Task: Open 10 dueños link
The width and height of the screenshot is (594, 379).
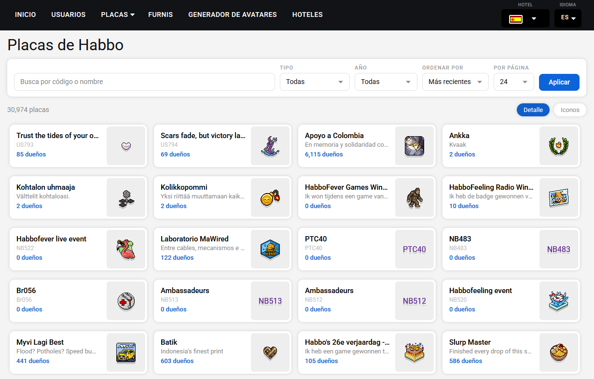Action: (x=464, y=206)
